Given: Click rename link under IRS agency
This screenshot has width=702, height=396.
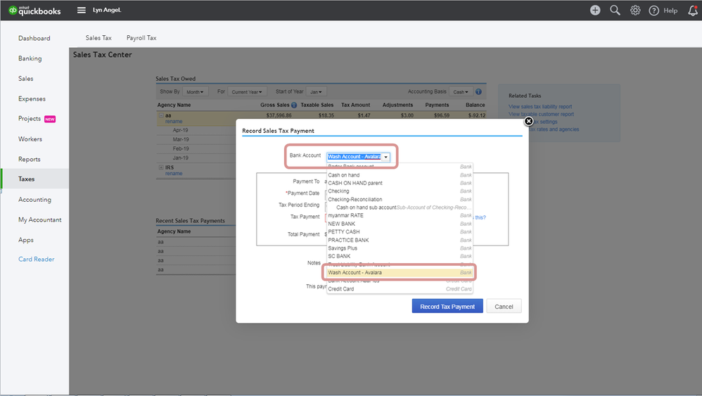Looking at the screenshot, I should (x=174, y=174).
